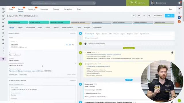Open the 'Документ' dropdown
The width and height of the screenshot is (184, 103).
pos(158,16)
